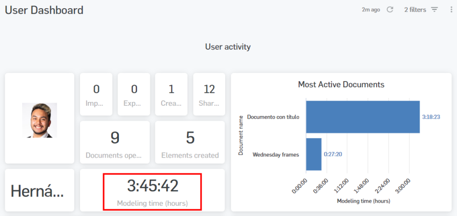This screenshot has width=457, height=216.
Task: Click the Documento con titulo bar
Action: (x=363, y=117)
